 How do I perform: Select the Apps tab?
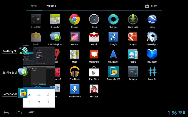[34, 6]
